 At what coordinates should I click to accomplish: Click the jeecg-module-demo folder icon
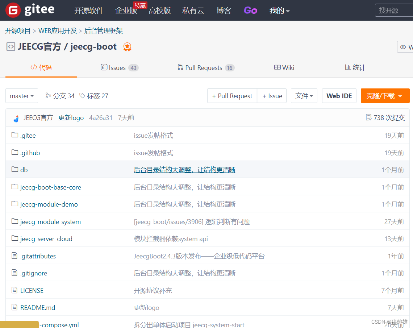[x=15, y=204]
